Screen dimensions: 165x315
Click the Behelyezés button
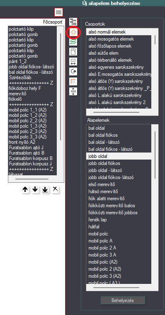[123, 300]
